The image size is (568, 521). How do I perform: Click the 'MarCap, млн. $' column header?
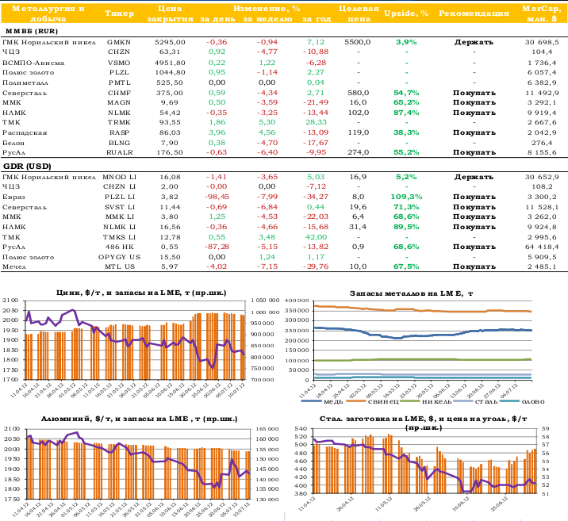[x=542, y=13]
